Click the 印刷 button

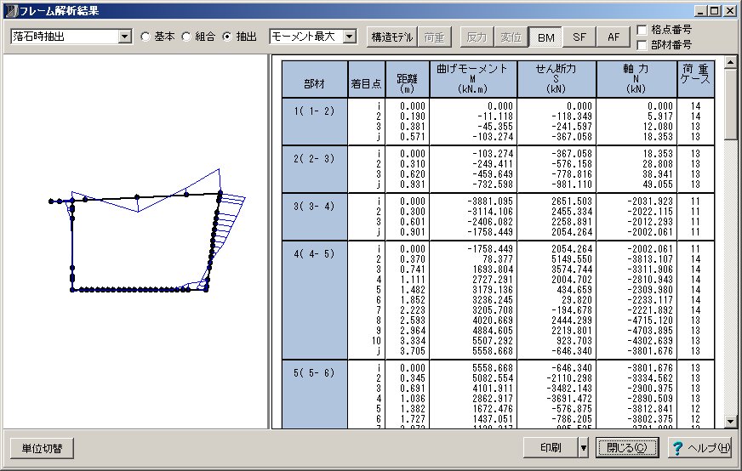point(551,448)
